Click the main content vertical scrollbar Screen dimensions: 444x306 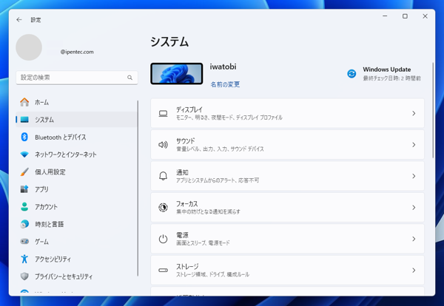pos(433,110)
